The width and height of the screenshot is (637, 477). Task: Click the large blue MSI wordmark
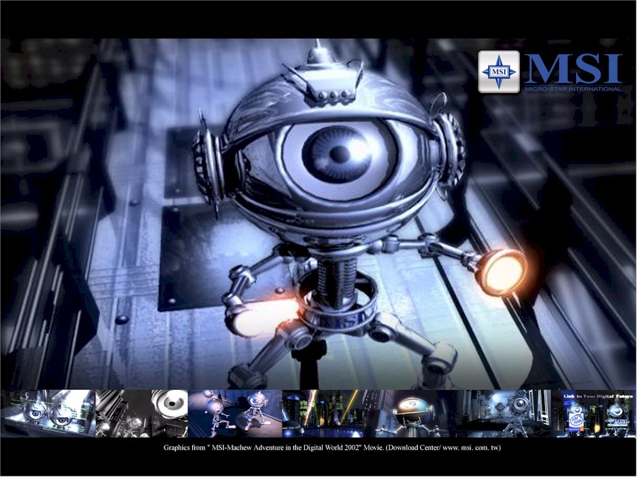tap(573, 69)
